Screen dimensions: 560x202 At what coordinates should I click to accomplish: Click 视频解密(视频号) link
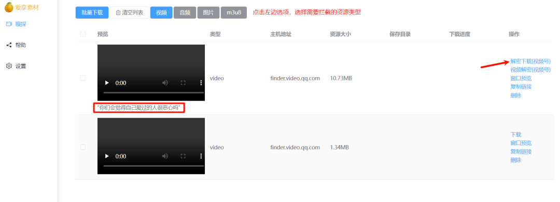click(530, 70)
